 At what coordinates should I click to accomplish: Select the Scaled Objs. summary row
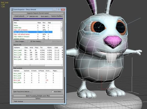pos(33,28)
